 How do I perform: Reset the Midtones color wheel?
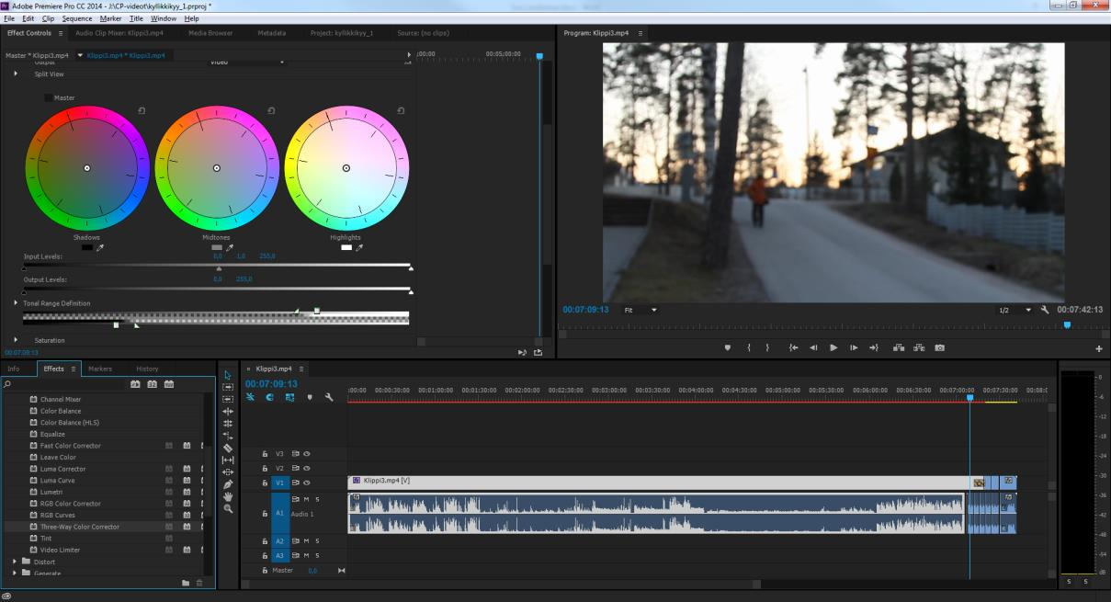pyautogui.click(x=271, y=111)
